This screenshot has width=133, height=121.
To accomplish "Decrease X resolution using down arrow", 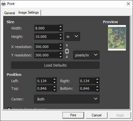I will tap(61, 48).
